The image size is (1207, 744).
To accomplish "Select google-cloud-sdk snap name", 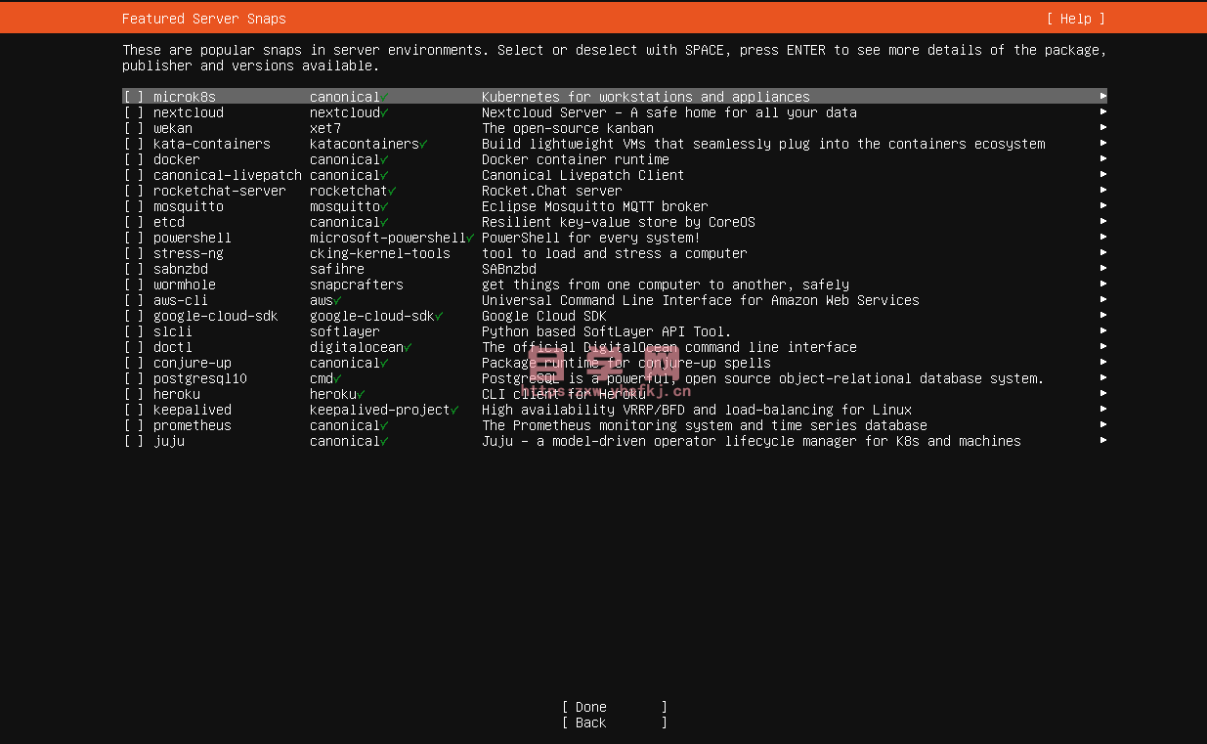I will pos(216,316).
